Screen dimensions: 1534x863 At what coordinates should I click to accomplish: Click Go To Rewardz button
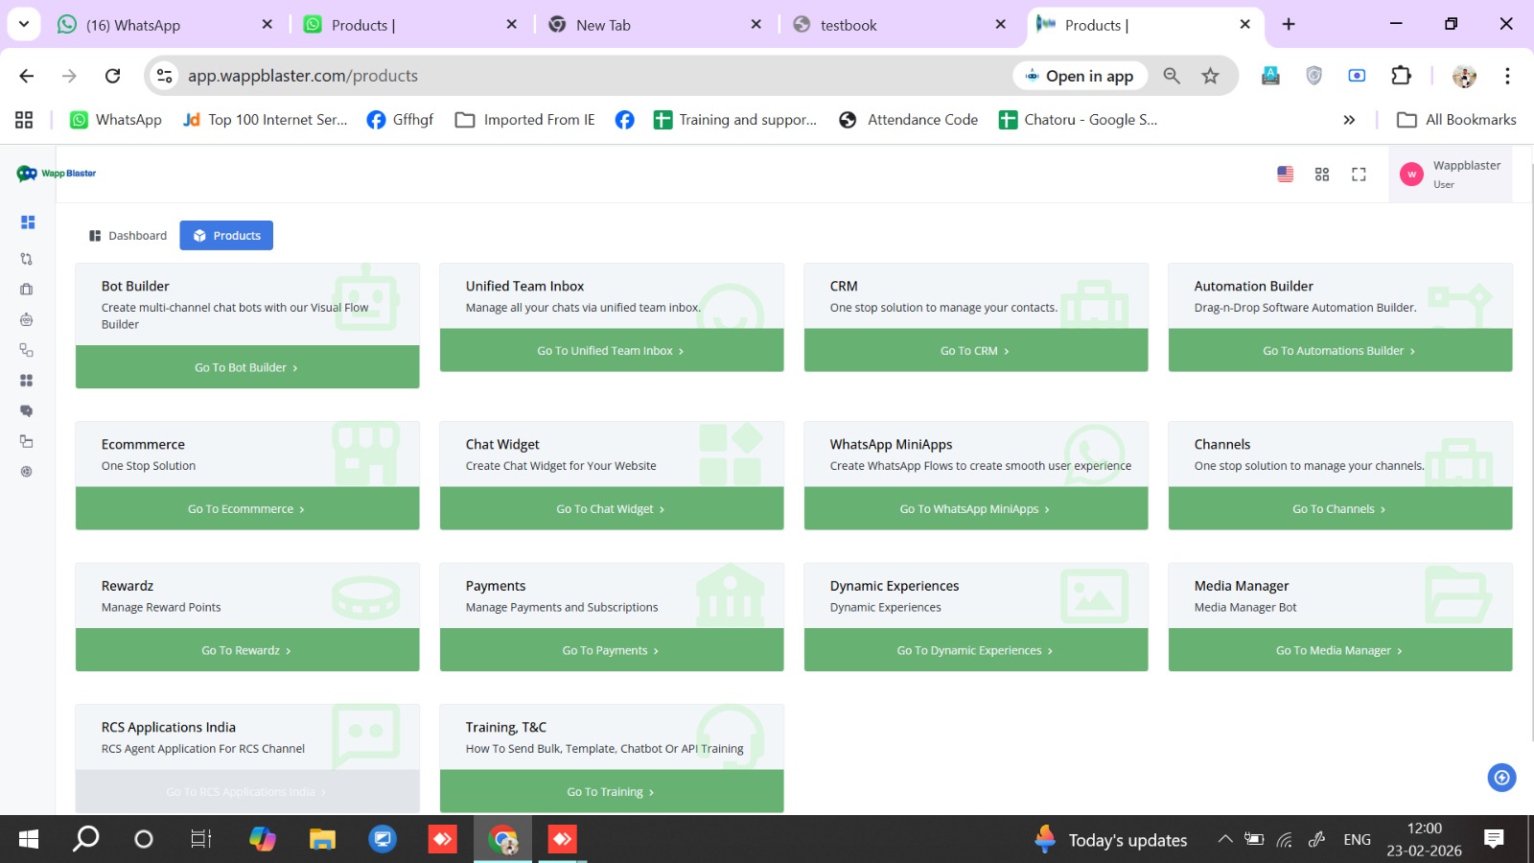coord(247,650)
